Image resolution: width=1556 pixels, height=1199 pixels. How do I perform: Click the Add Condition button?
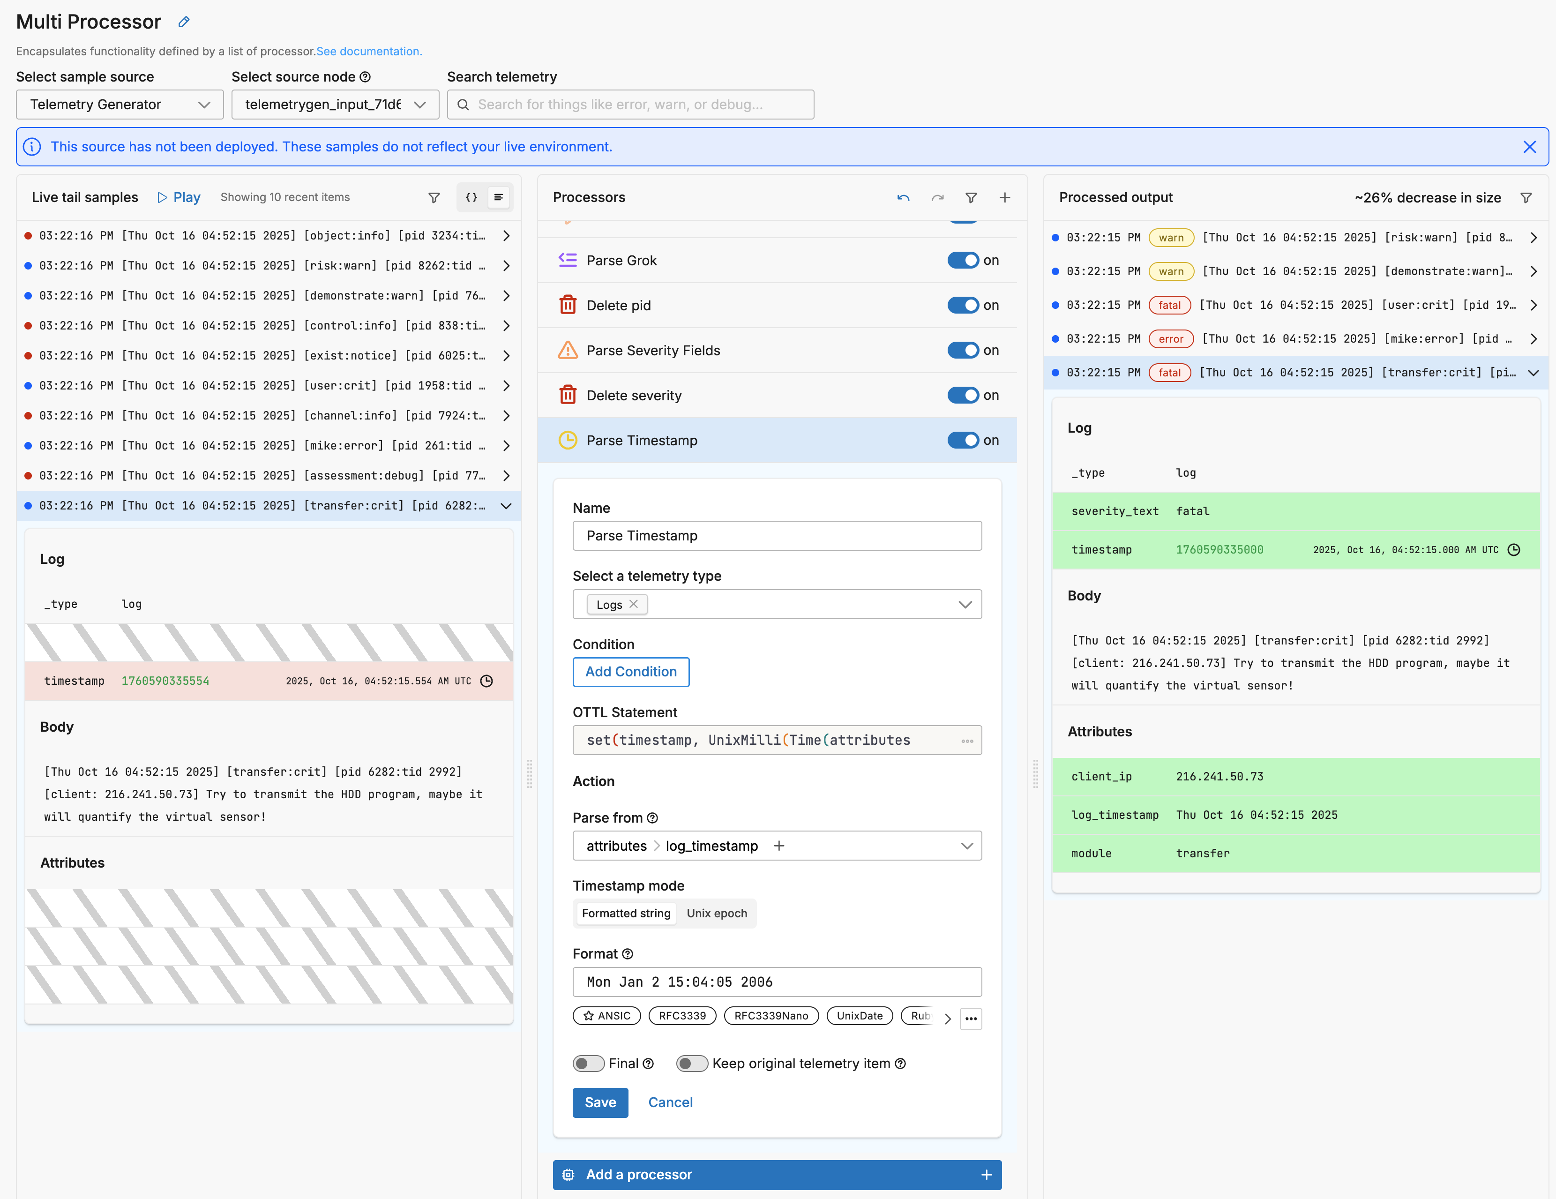(x=630, y=672)
